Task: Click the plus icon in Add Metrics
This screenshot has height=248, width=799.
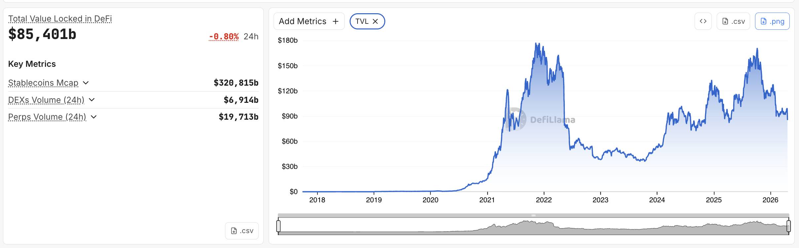Action: (335, 21)
